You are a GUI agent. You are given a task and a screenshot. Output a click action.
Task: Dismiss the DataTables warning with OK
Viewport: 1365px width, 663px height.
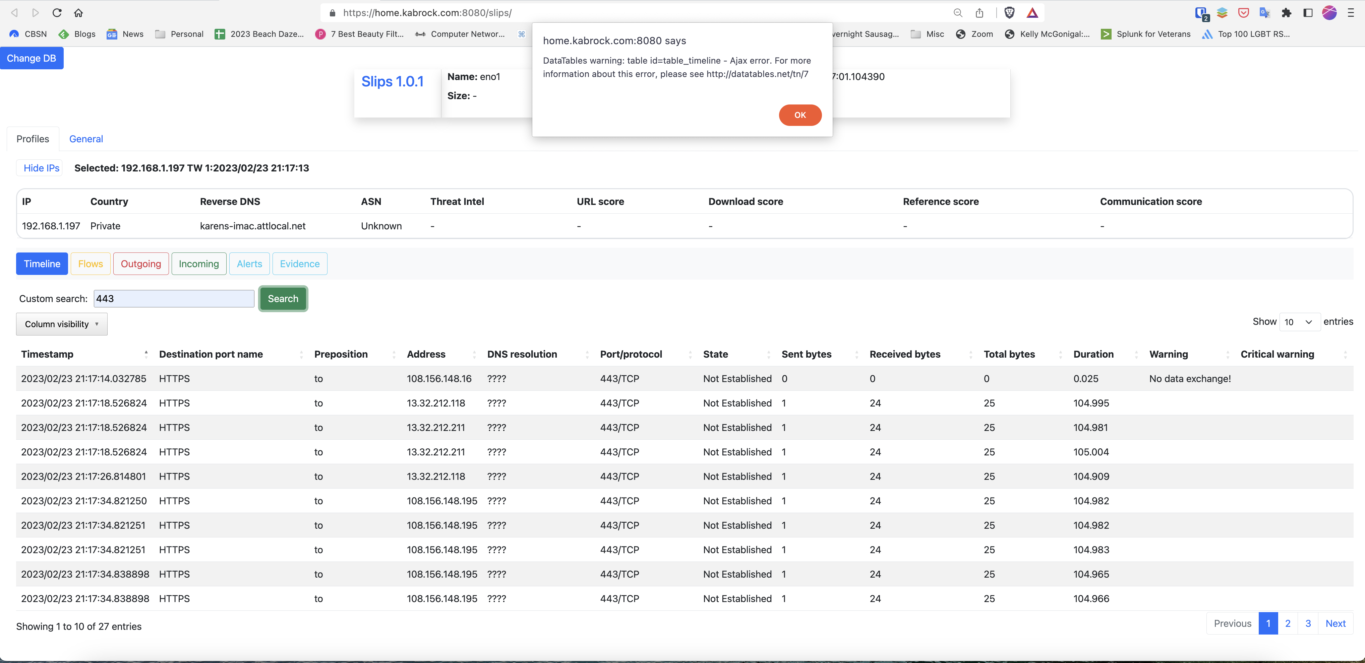(x=800, y=115)
